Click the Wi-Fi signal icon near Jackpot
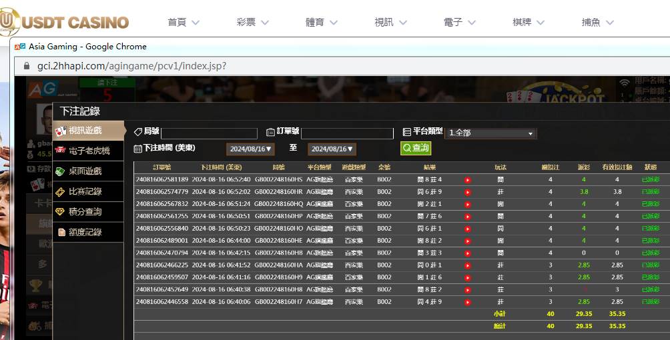 [x=625, y=83]
